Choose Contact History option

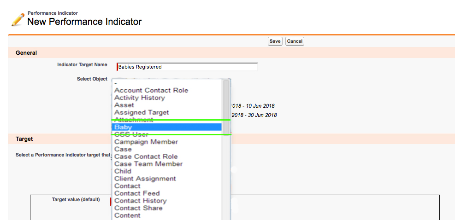[140, 201]
